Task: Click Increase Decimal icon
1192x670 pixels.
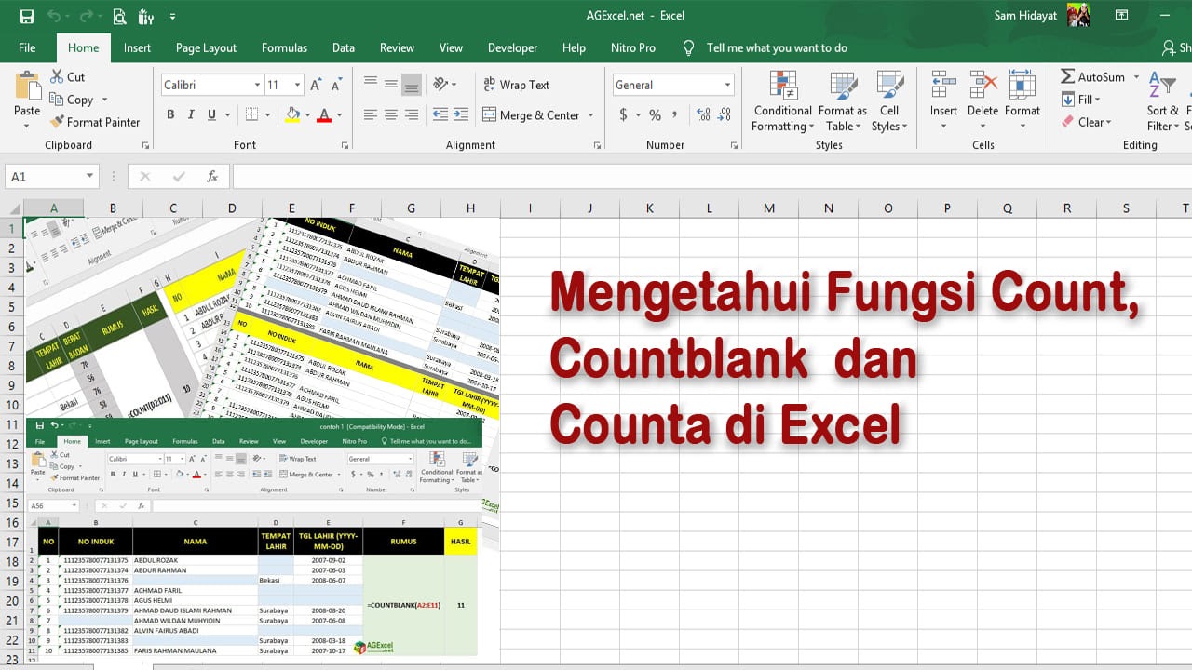Action: click(x=703, y=114)
